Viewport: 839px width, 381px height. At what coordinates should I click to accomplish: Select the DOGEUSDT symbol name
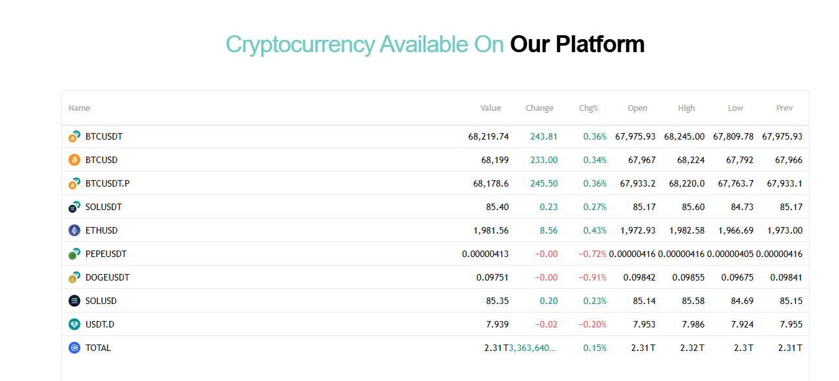107,277
